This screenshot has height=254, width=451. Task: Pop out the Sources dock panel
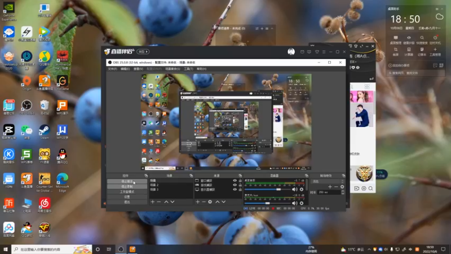(240, 176)
